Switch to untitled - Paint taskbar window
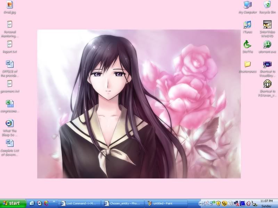 (166, 203)
